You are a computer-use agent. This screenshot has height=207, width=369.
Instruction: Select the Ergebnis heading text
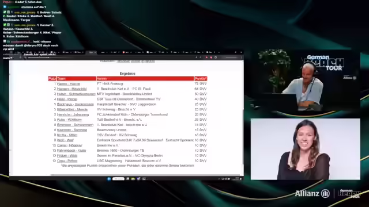pyautogui.click(x=127, y=74)
